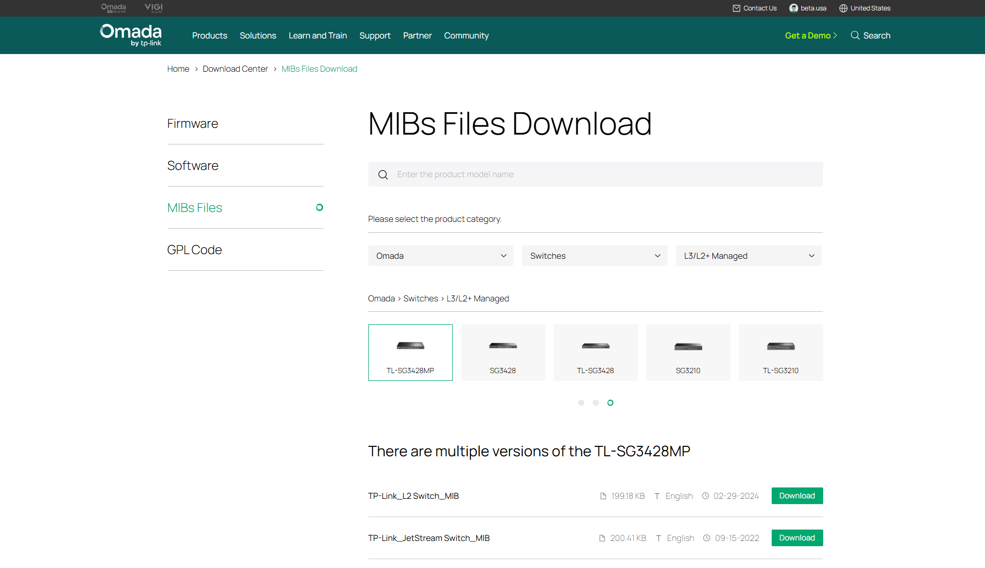Screen dimensions: 985x568
Task: Click the beta.usa account name
Action: 813,8
